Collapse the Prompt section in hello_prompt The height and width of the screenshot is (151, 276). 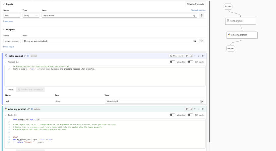5,62
